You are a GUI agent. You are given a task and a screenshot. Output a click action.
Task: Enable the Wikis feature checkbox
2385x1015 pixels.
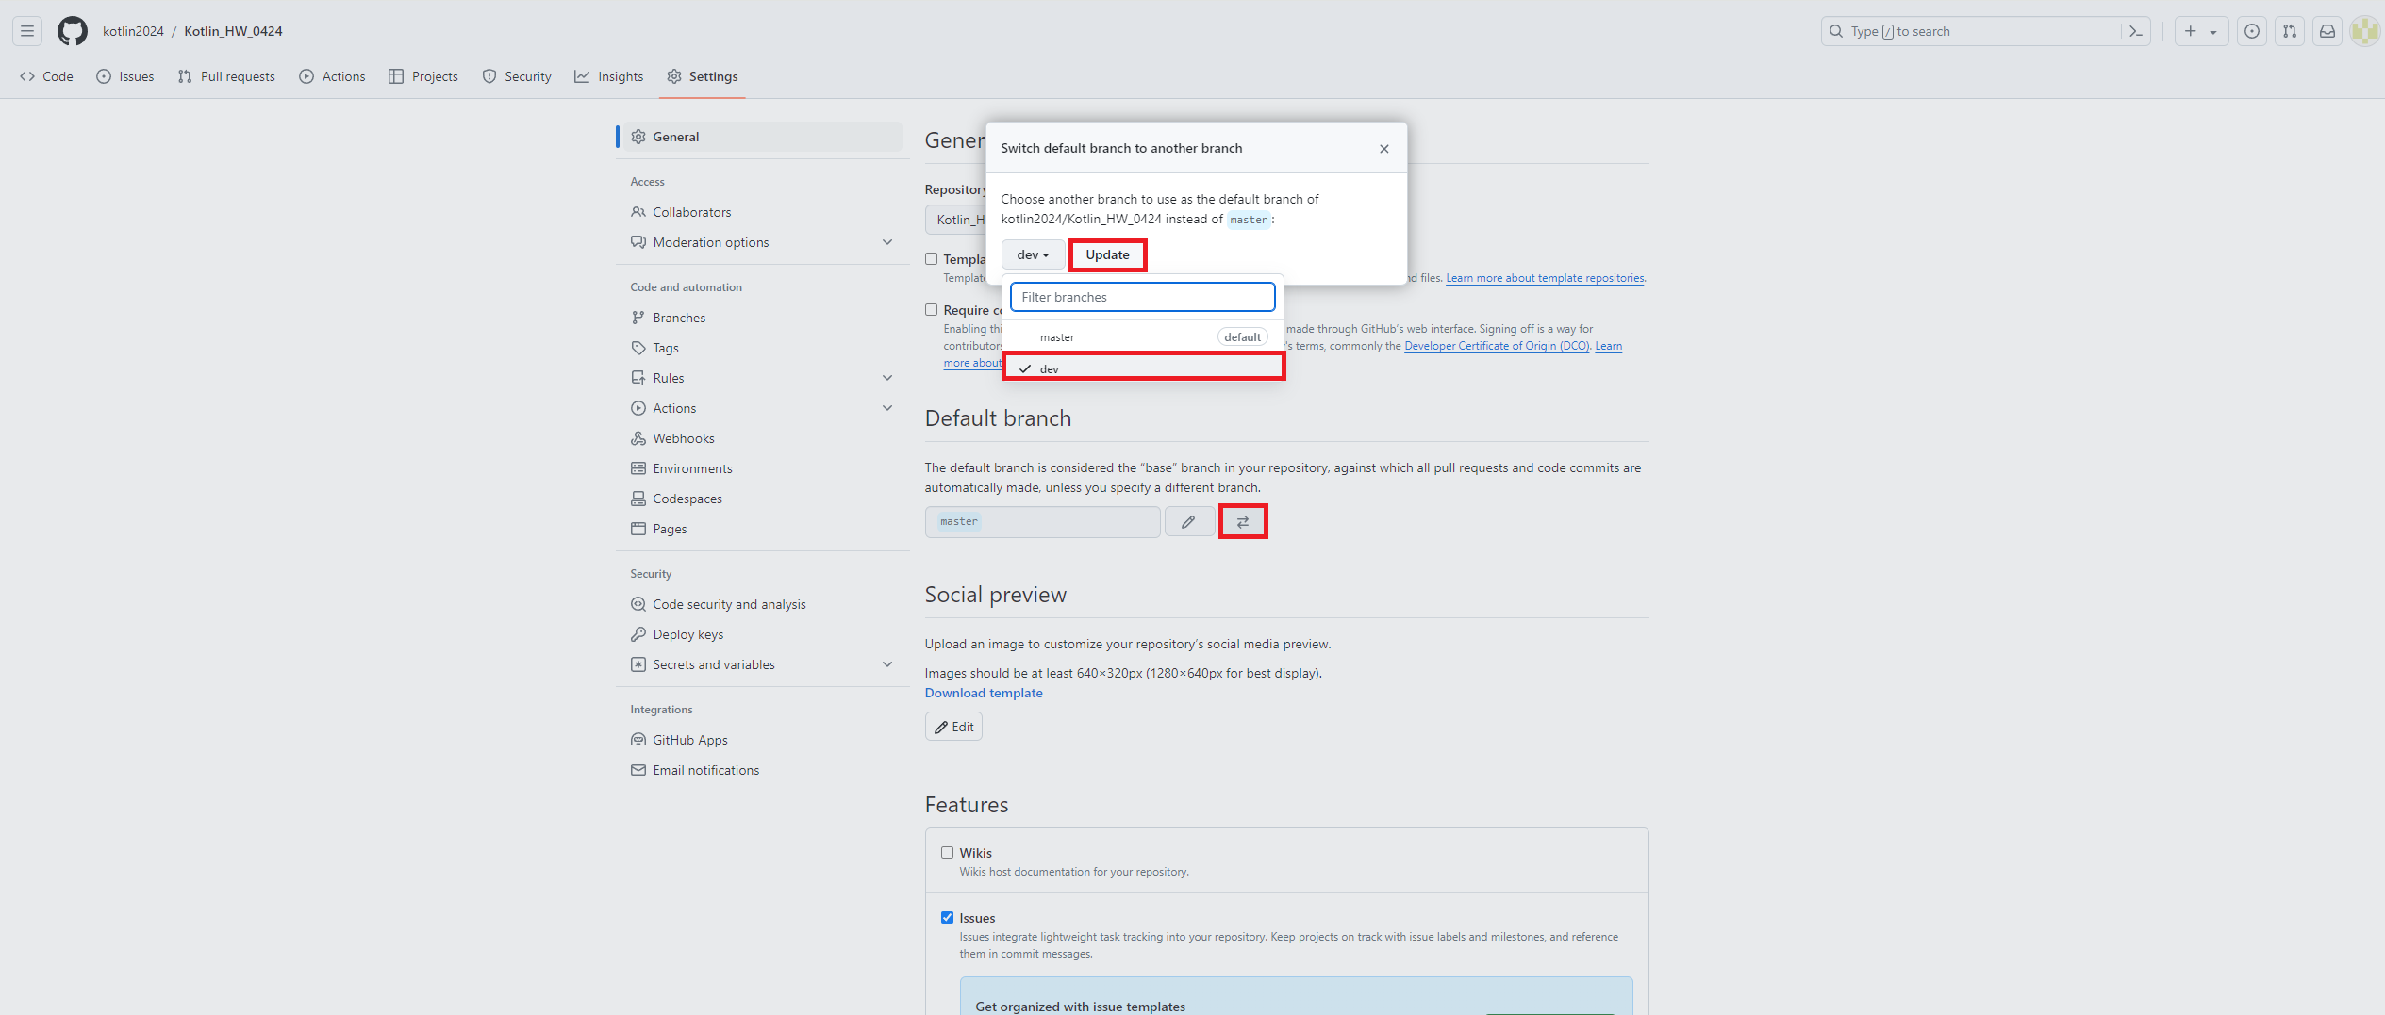coord(947,853)
